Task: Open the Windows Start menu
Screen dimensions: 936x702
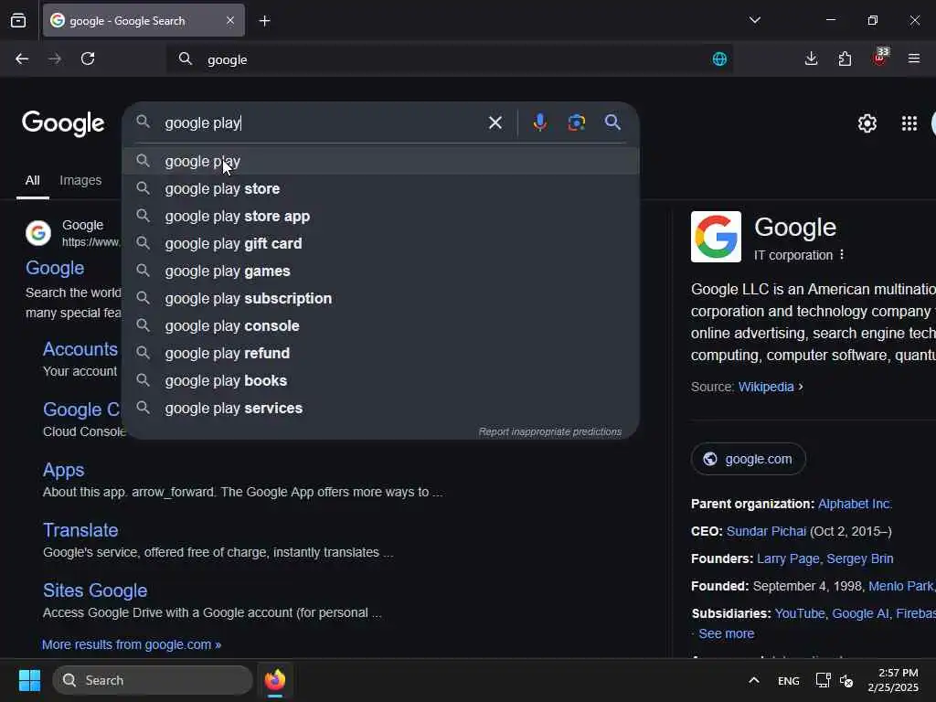Action: tap(29, 680)
